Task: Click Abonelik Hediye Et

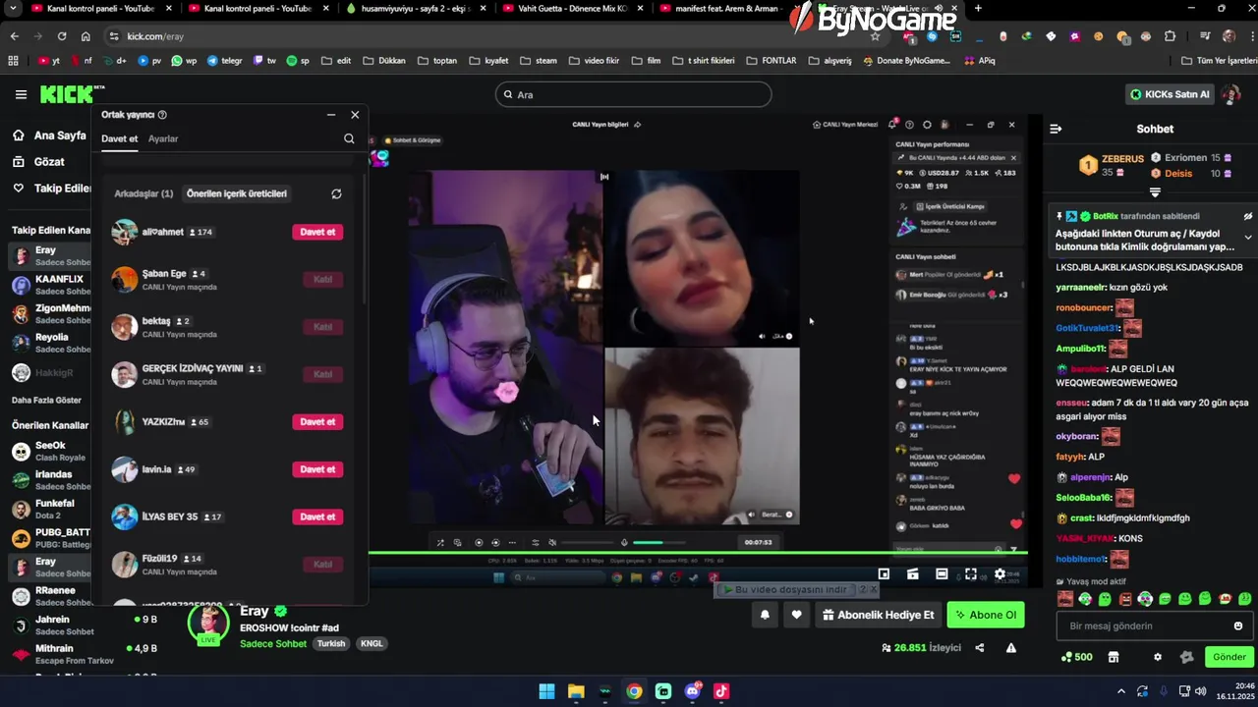Action: [x=878, y=615]
